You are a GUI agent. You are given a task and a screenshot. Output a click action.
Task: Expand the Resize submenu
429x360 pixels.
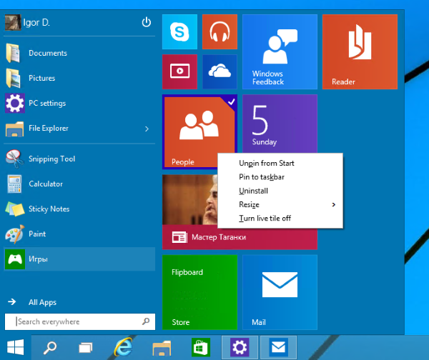286,205
